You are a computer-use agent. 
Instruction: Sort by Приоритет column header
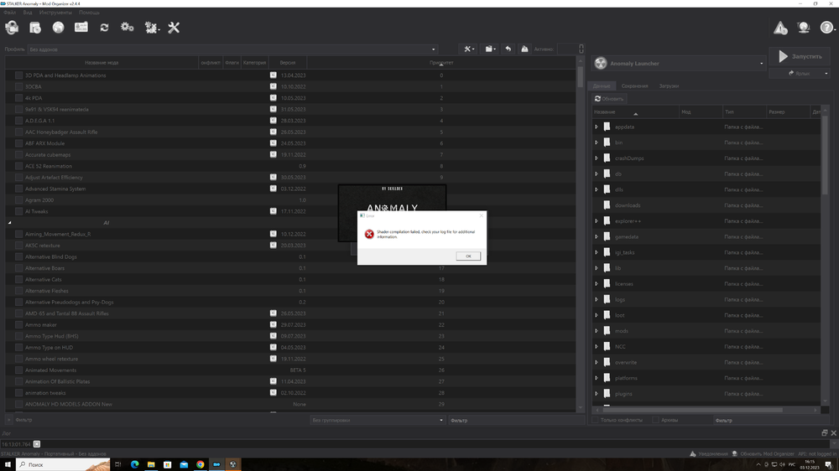click(441, 63)
